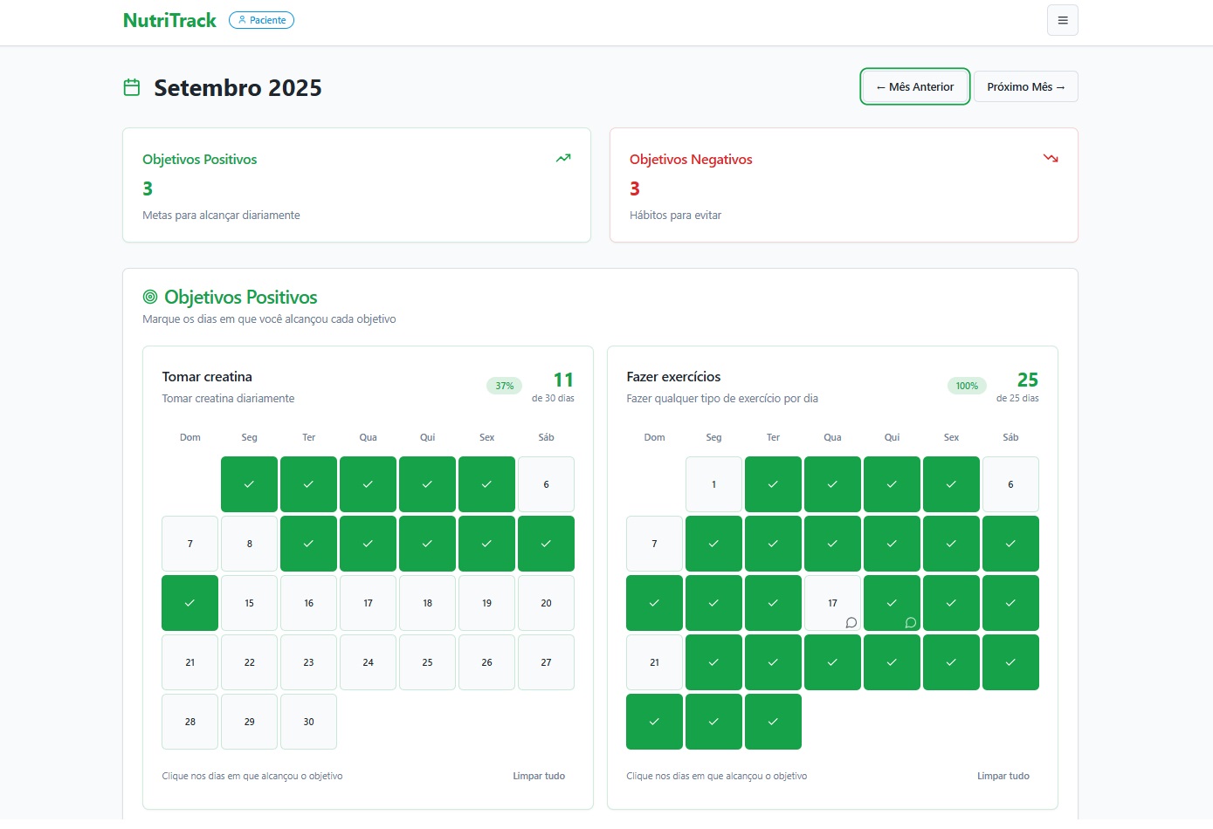Click the target icon next to Objetivos Positivos heading

pos(150,297)
